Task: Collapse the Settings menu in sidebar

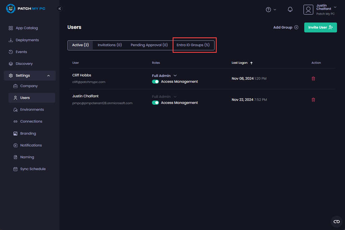Action: [48, 75]
